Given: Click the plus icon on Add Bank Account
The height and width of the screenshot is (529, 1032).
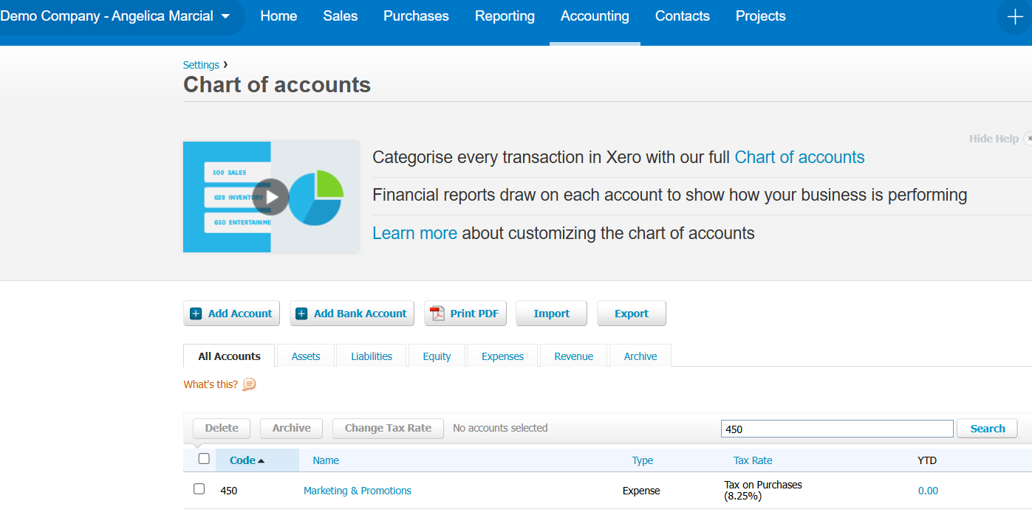Looking at the screenshot, I should pyautogui.click(x=301, y=314).
